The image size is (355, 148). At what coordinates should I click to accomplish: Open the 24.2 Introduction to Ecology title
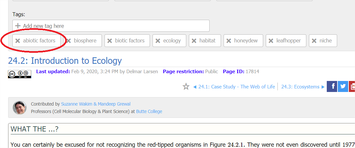[x=65, y=61]
